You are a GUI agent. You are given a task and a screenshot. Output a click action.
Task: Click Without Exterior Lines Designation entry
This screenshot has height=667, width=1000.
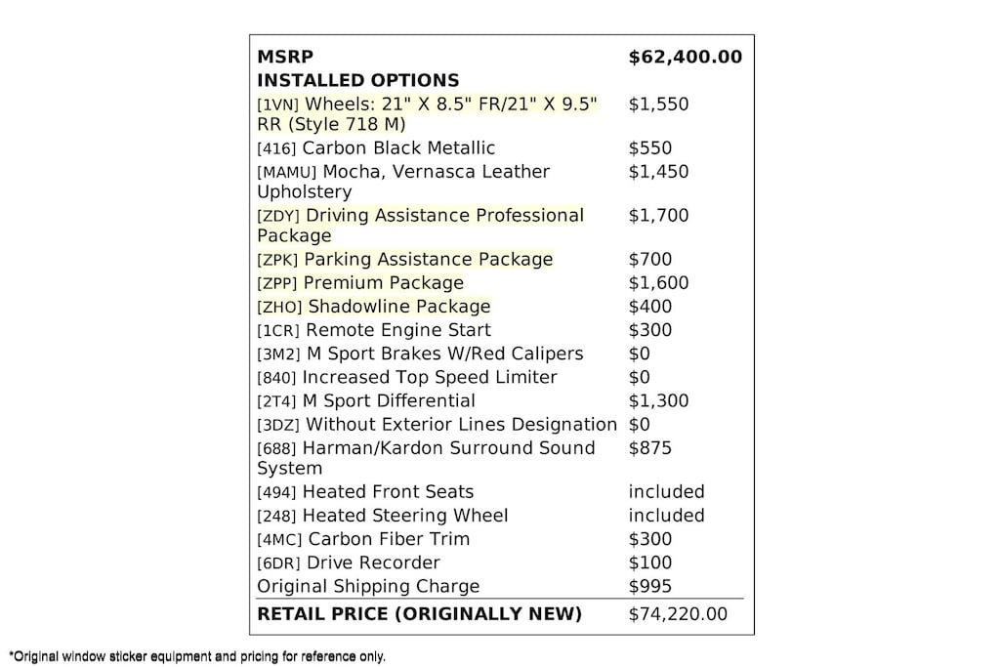pyautogui.click(x=437, y=424)
